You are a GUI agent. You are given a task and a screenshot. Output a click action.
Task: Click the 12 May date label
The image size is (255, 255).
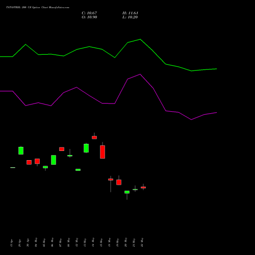(x=77, y=242)
